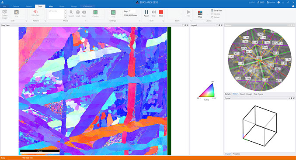Open the Hough ribbon tab
This screenshot has width=296, height=160.
click(74, 7)
